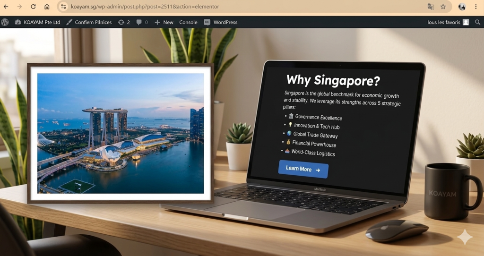The height and width of the screenshot is (256, 484).
Task: Click the Confiem Ftinices edit item
Action: coord(89,22)
